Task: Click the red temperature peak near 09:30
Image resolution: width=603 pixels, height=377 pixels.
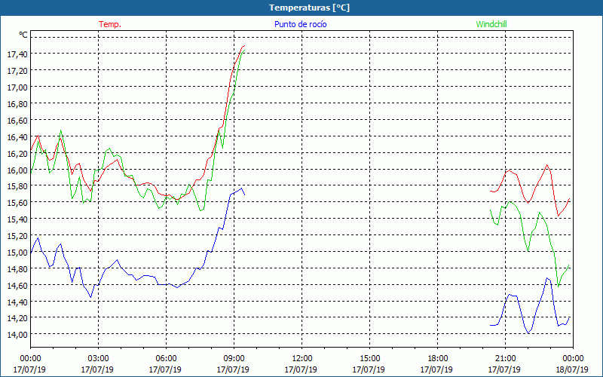Action: click(243, 46)
